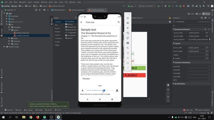Open the Build menu

point(51,2)
